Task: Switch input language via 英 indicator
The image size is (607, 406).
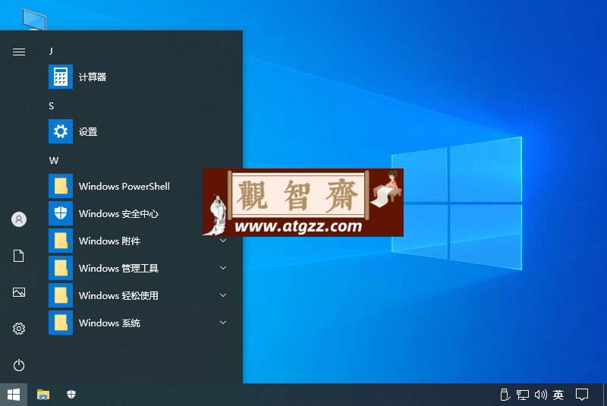Action: 558,395
